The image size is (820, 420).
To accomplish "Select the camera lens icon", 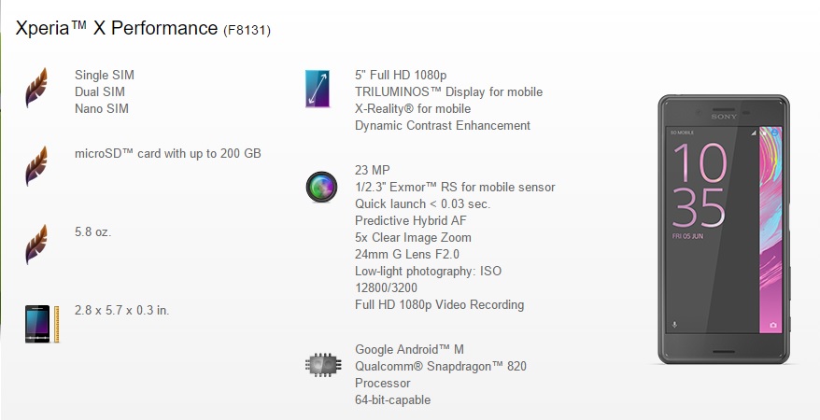I will click(318, 188).
